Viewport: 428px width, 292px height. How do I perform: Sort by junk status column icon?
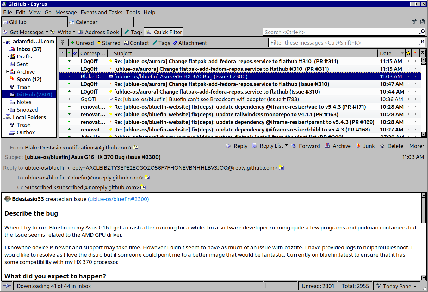pos(415,53)
